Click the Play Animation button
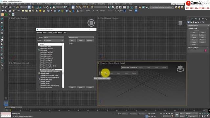Viewport: 210px width, 118px height. (x=167, y=114)
